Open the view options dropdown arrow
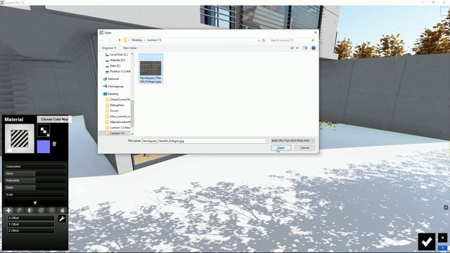Viewport: 450px width, 253px height. (297, 48)
